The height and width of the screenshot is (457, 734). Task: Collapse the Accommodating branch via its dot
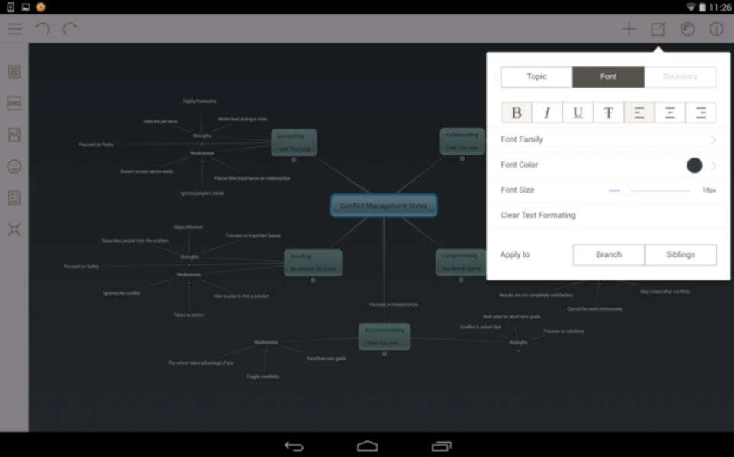[385, 354]
